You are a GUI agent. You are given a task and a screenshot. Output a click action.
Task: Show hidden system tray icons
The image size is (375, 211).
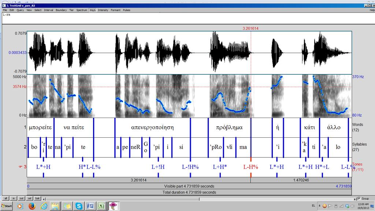coord(319,206)
